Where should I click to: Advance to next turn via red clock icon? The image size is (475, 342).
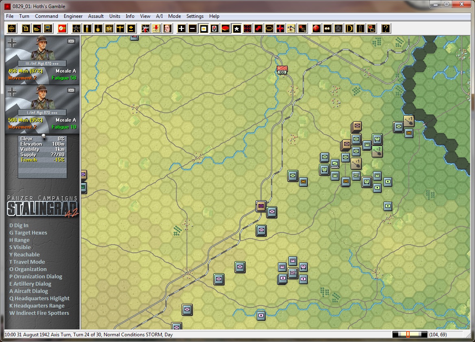(62, 28)
